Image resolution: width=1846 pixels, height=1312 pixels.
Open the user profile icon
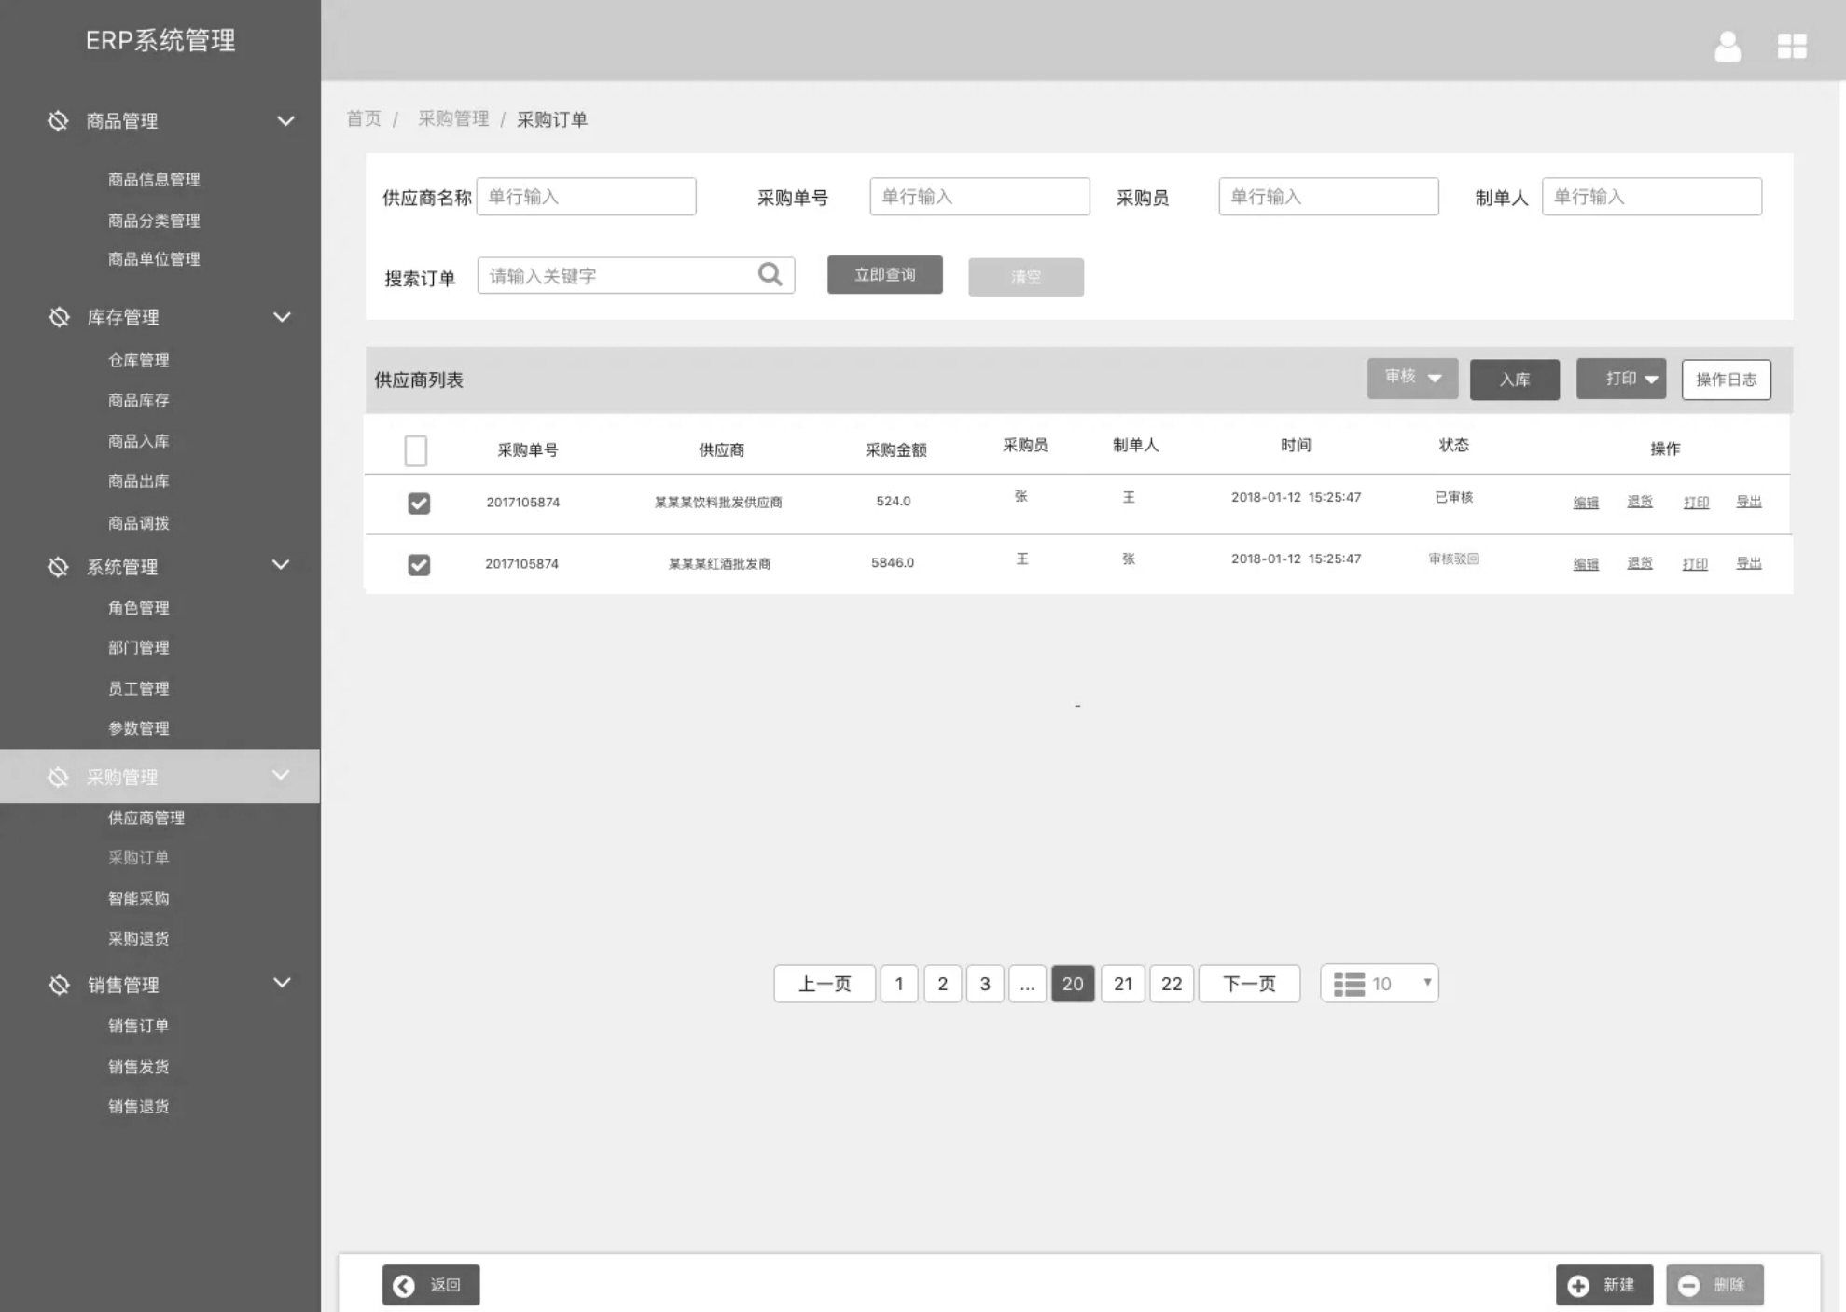coord(1727,47)
